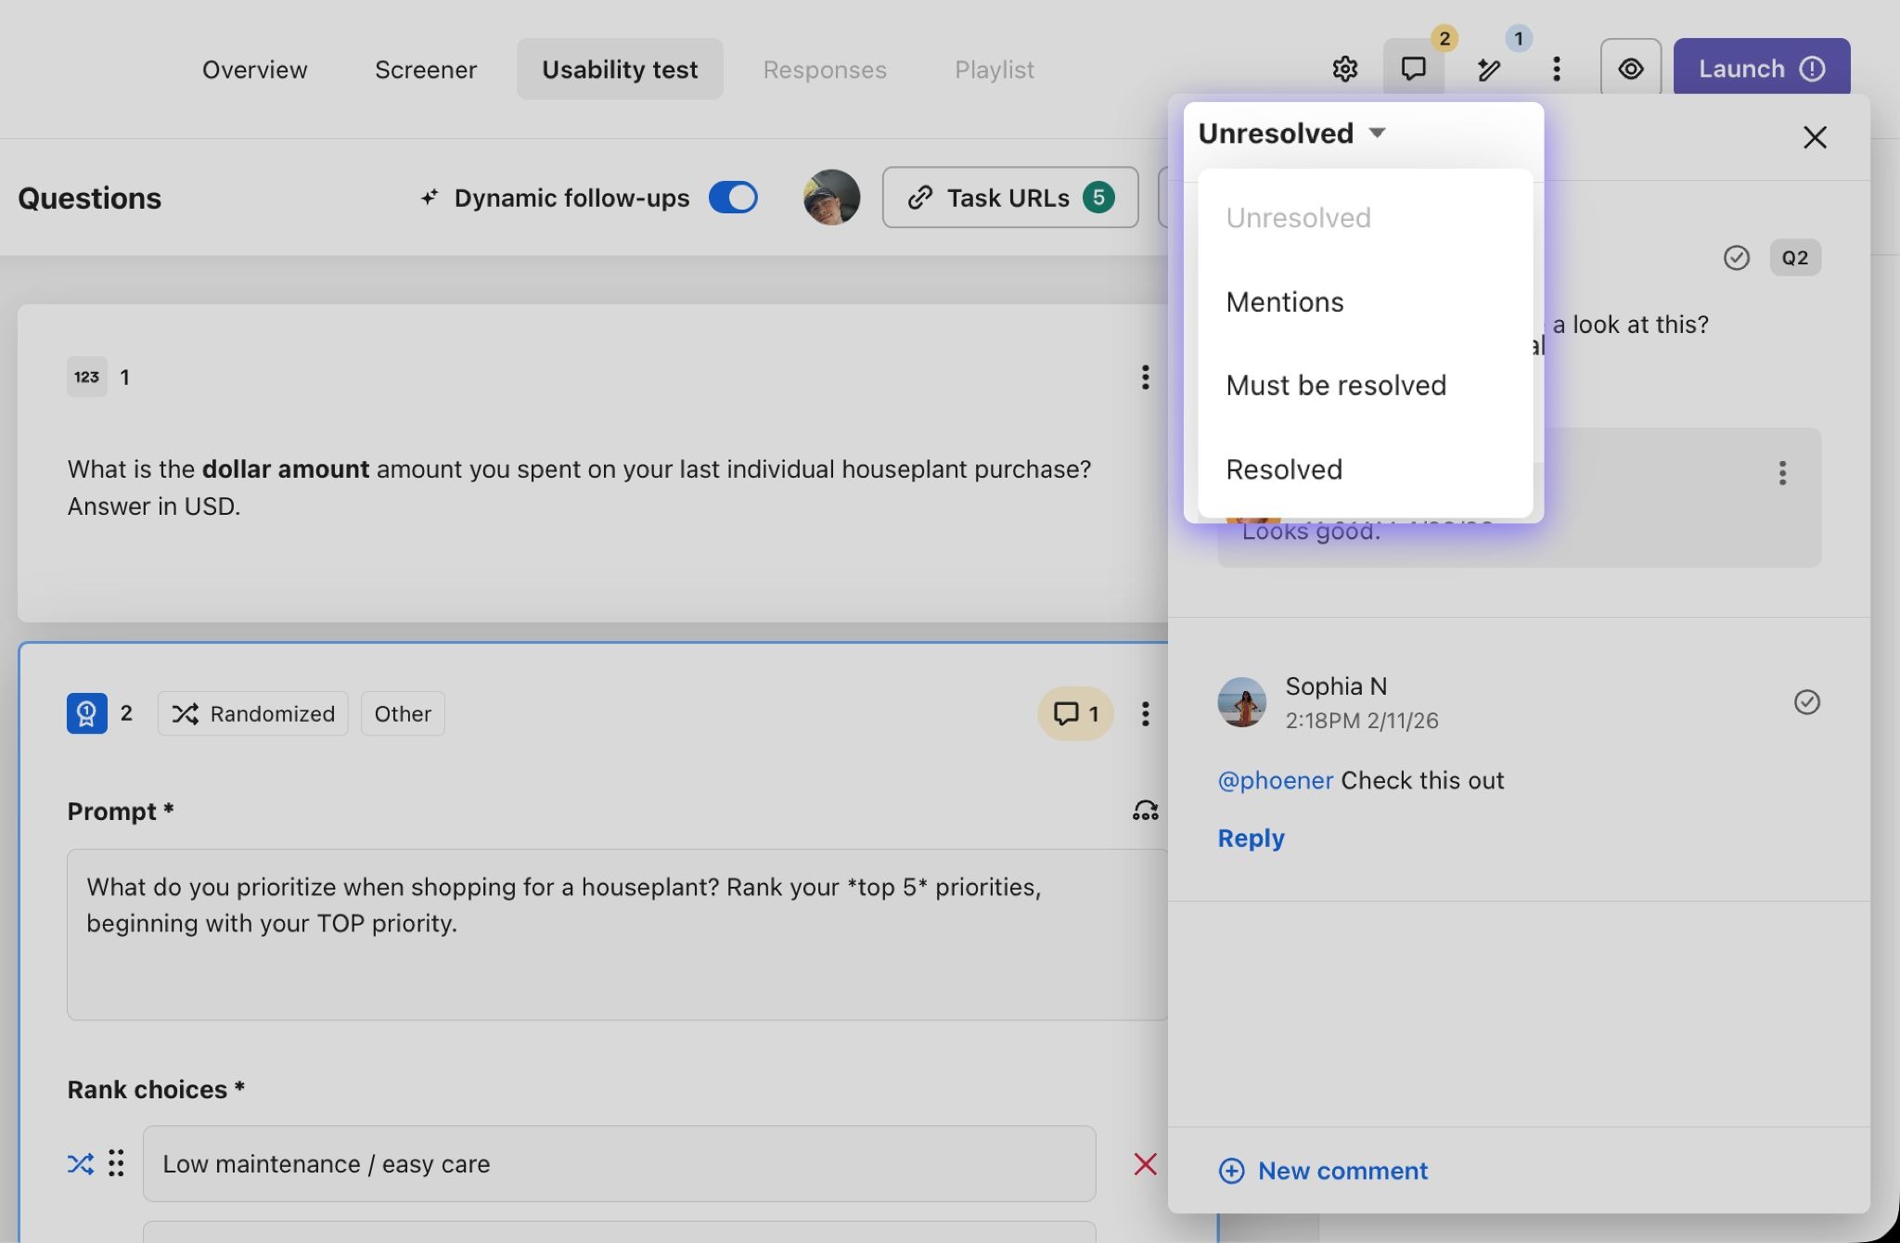Click the Task URLs button
The image size is (1900, 1243).
pos(1009,198)
